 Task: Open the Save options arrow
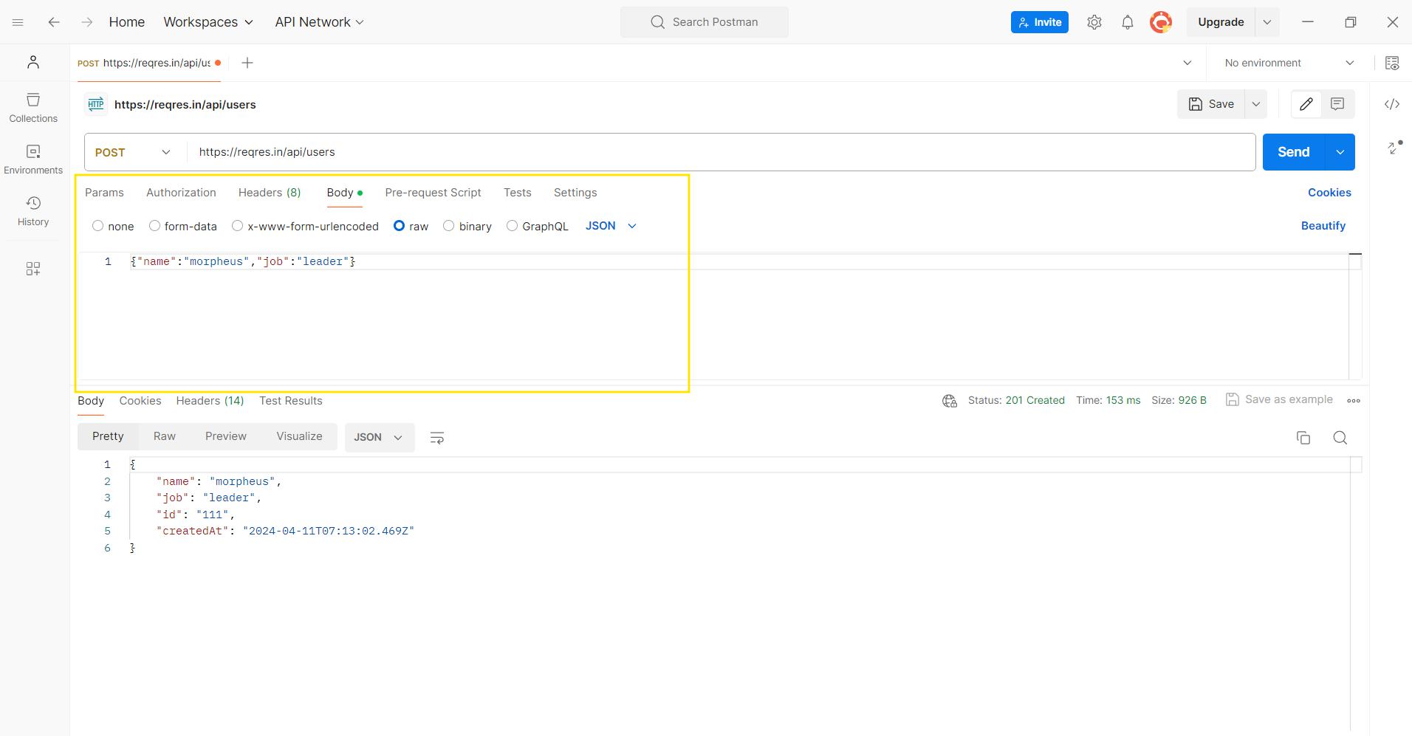(1256, 104)
